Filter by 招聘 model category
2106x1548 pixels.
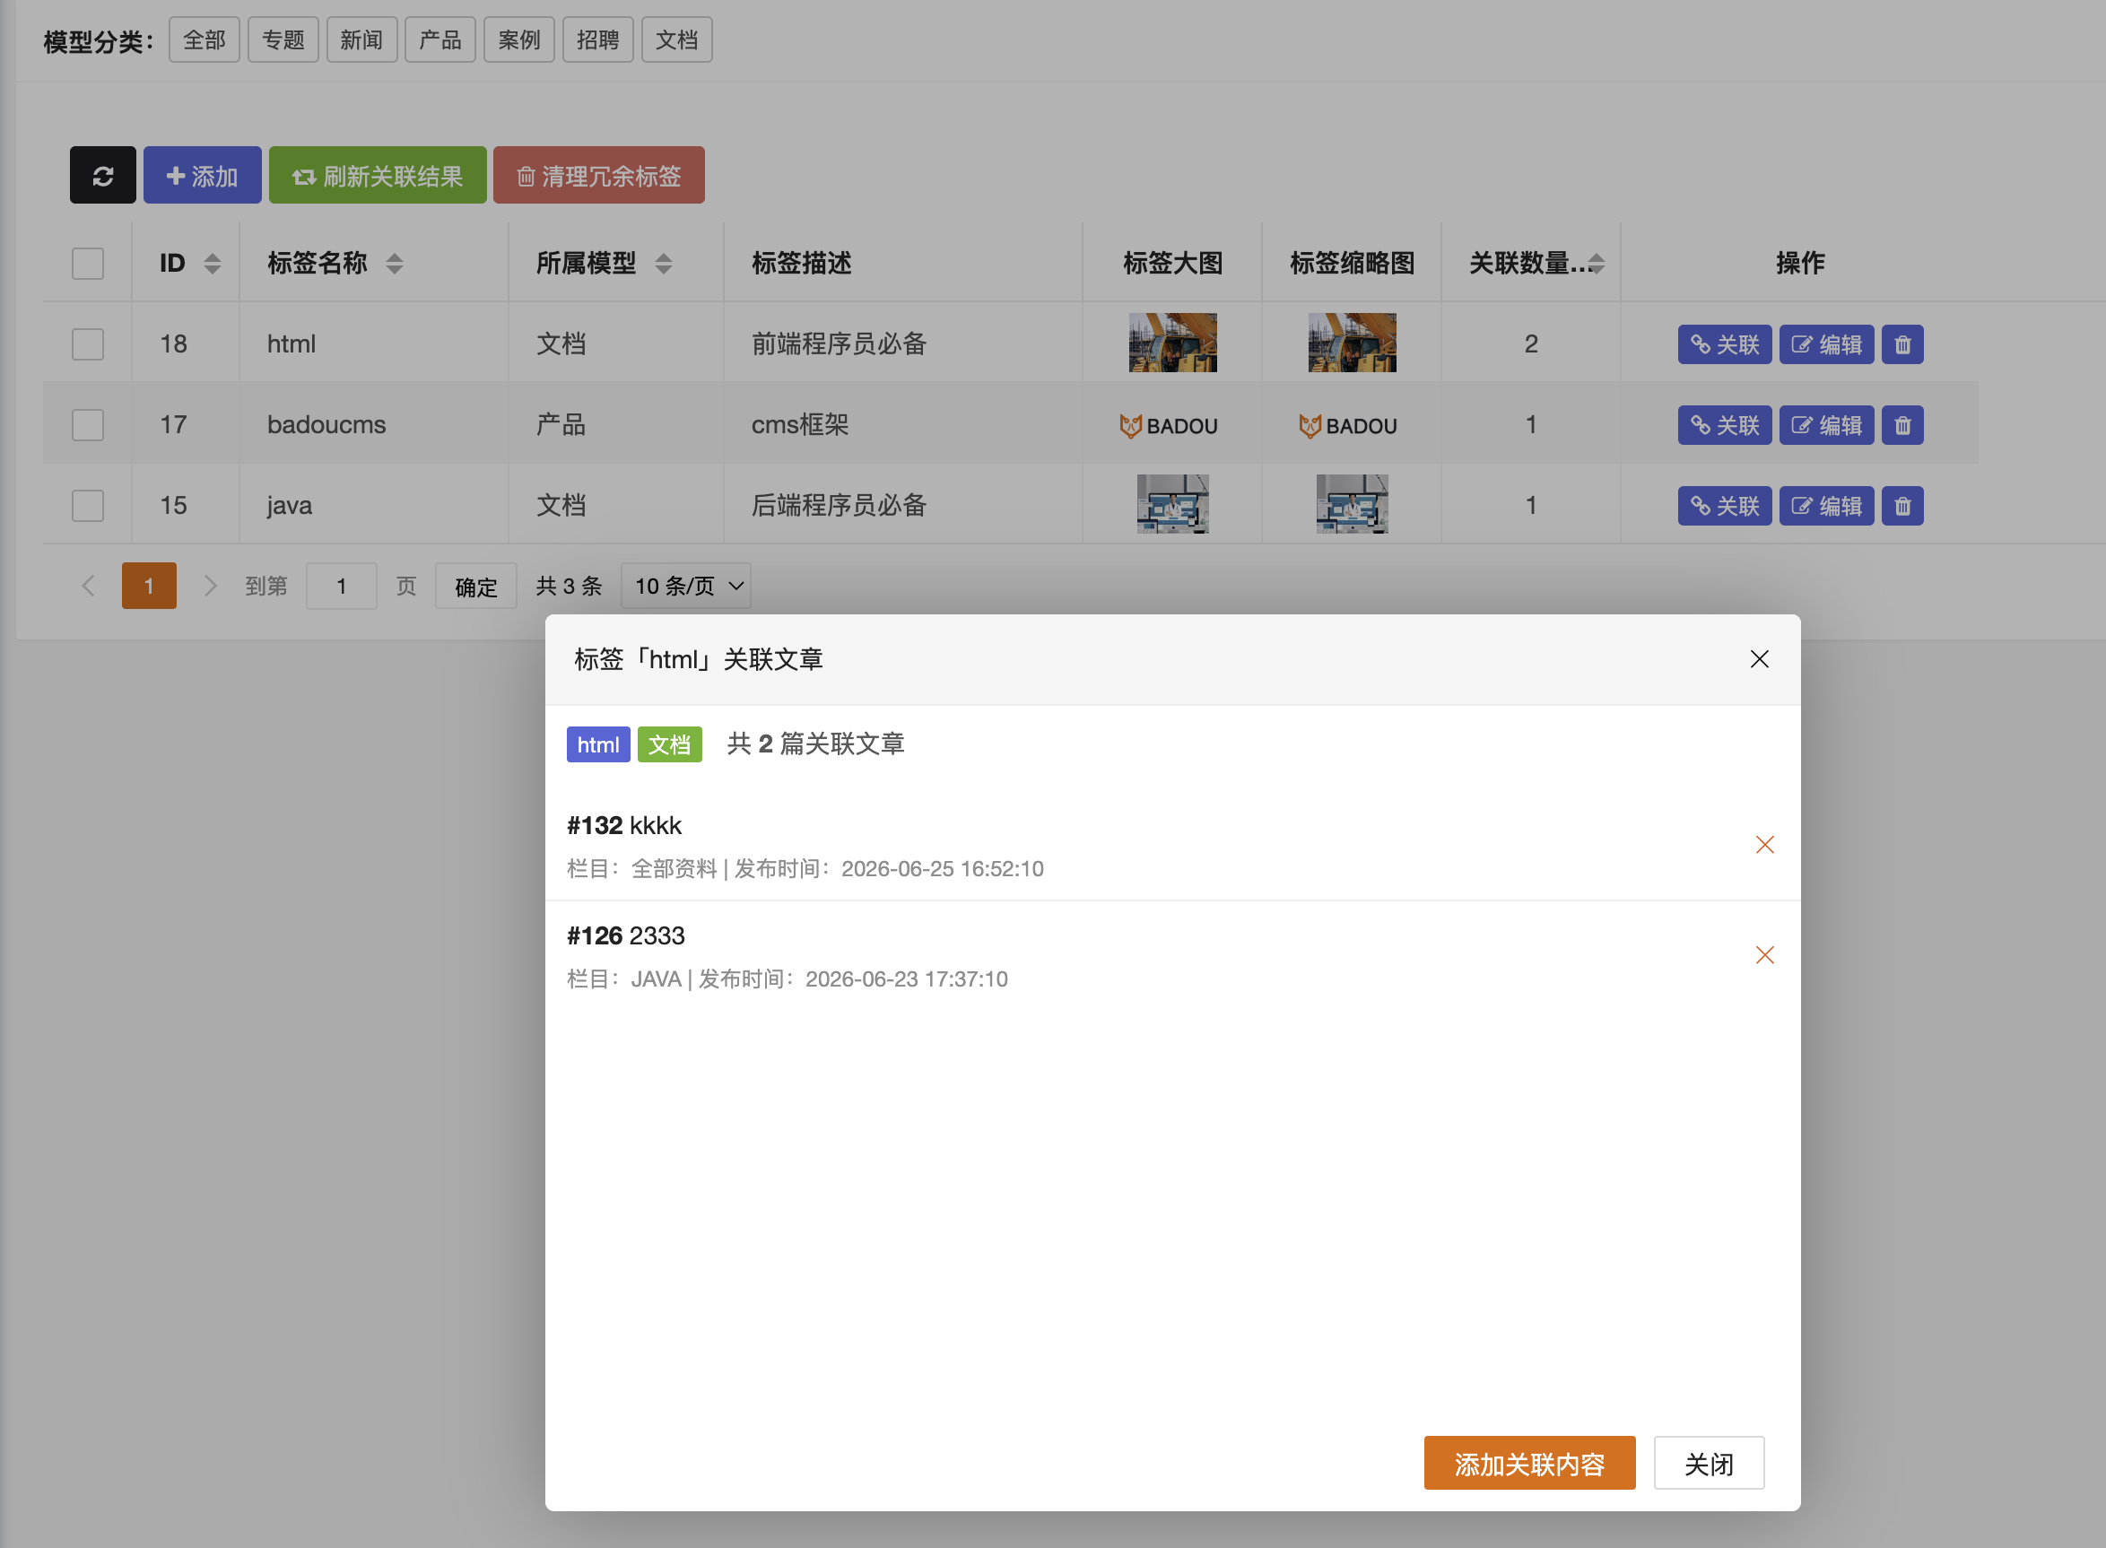597,40
